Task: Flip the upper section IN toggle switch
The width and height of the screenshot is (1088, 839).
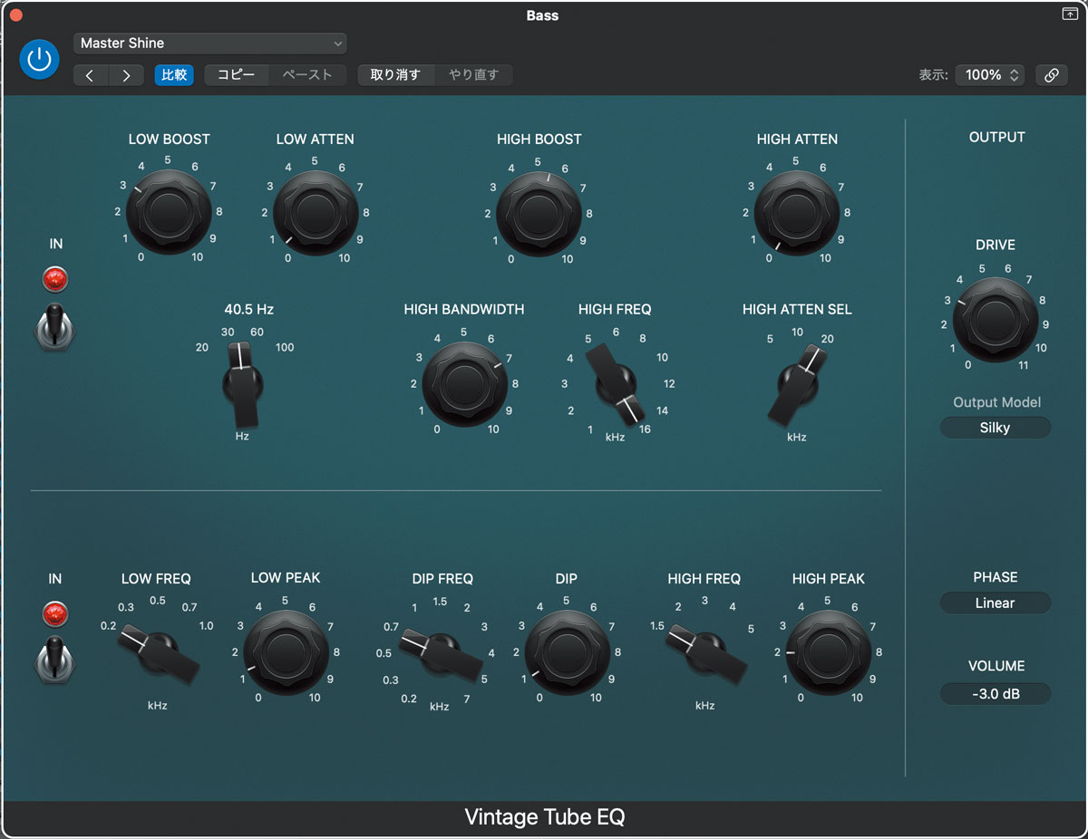Action: 55,327
